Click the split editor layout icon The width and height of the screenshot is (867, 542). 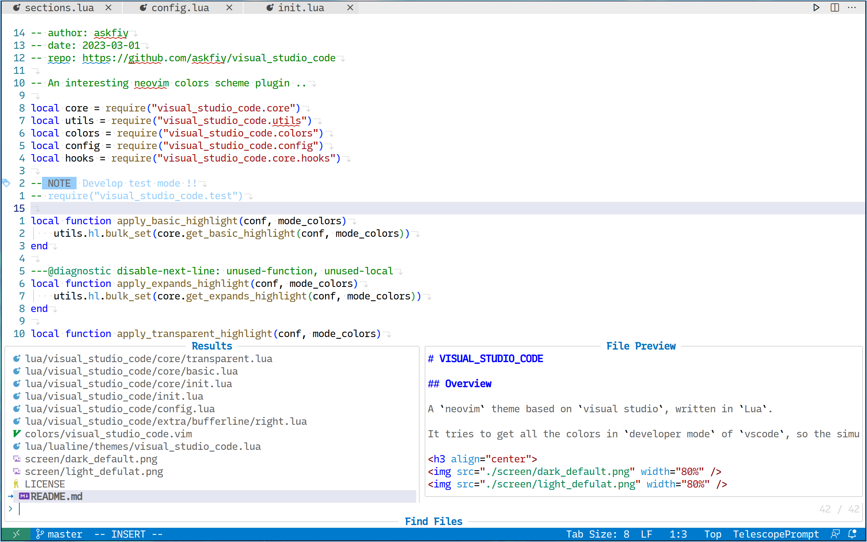click(x=834, y=7)
